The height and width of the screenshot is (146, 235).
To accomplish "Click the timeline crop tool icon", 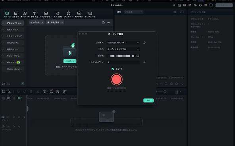I will (51, 92).
